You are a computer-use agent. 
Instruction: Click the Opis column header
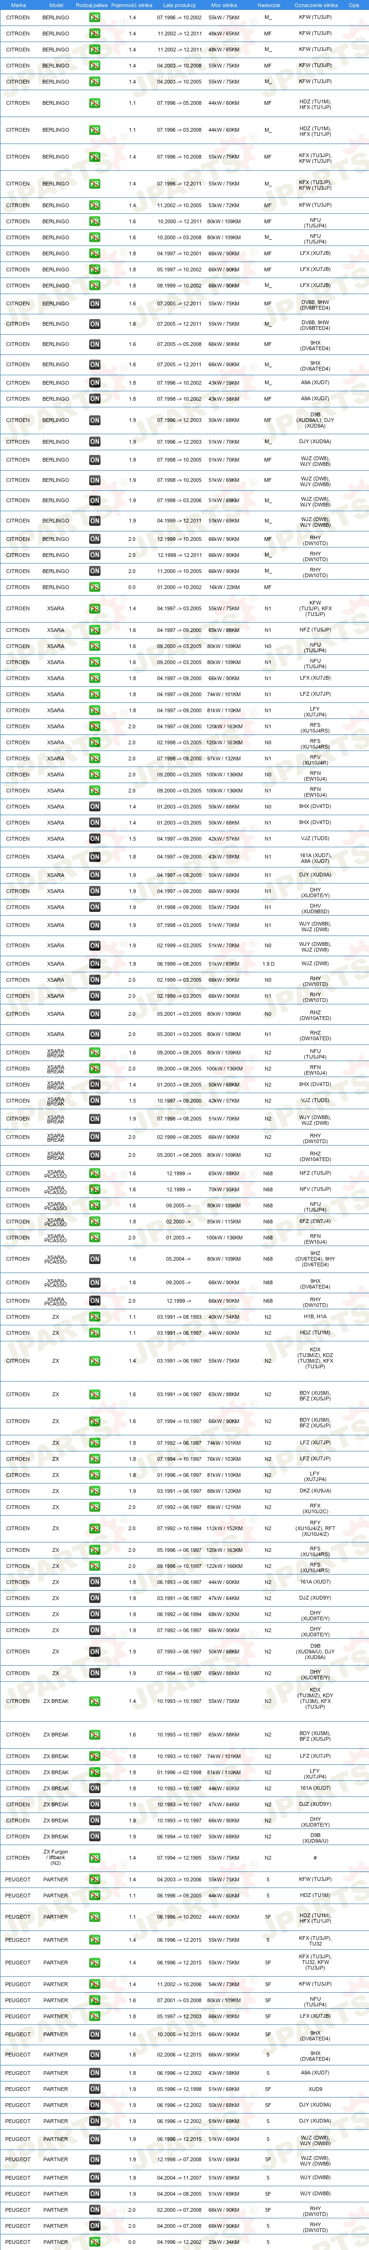coord(353,5)
